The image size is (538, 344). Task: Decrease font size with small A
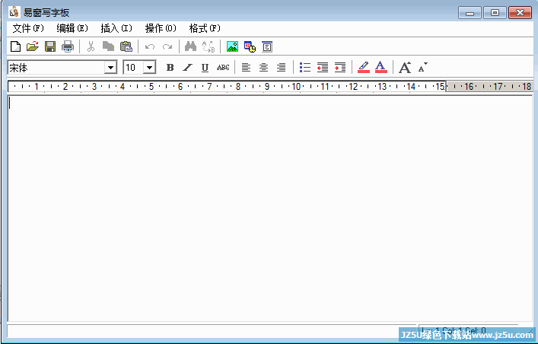tap(423, 67)
